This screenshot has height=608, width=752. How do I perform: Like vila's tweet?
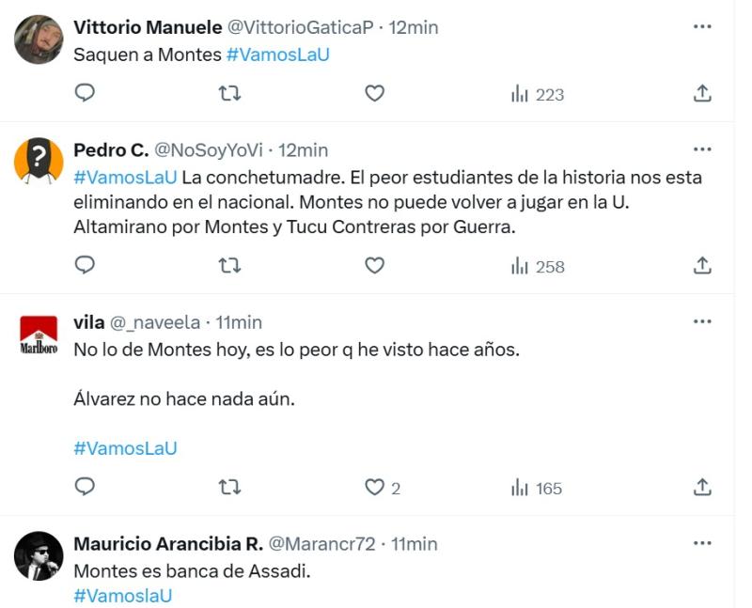pyautogui.click(x=376, y=488)
